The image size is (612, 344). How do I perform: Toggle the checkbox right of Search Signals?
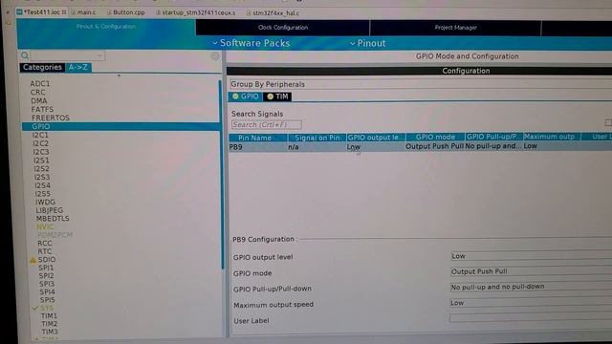pos(608,122)
